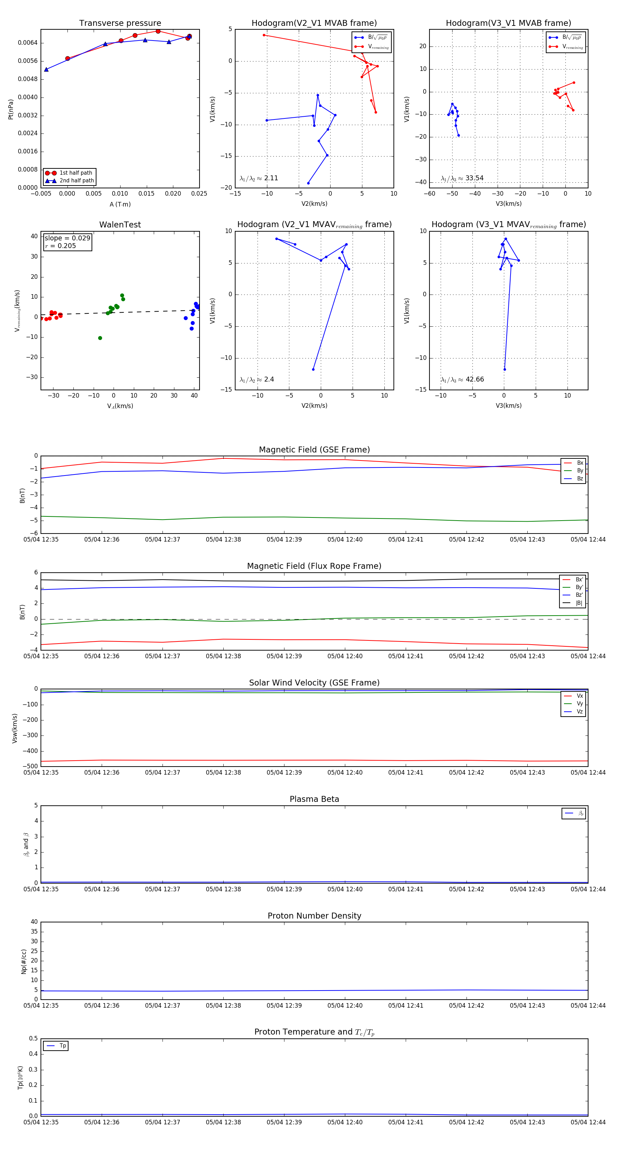Click the Vx legend entry in the Solar Wind plot
The width and height of the screenshot is (629, 1153).
coord(573,696)
